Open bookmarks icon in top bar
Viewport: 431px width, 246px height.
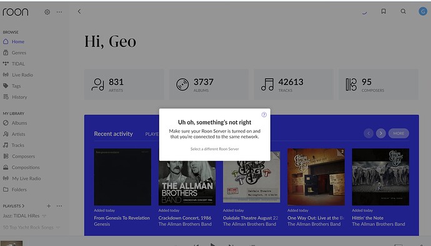pyautogui.click(x=384, y=11)
